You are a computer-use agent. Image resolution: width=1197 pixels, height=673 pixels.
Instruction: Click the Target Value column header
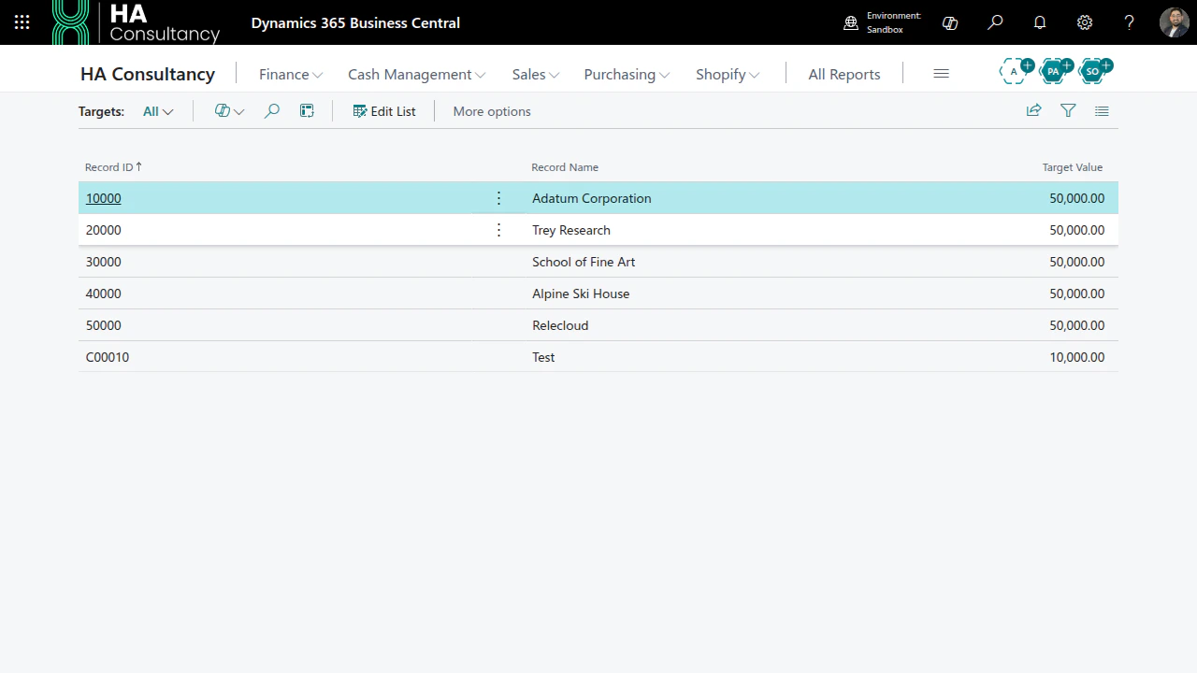[x=1073, y=167]
